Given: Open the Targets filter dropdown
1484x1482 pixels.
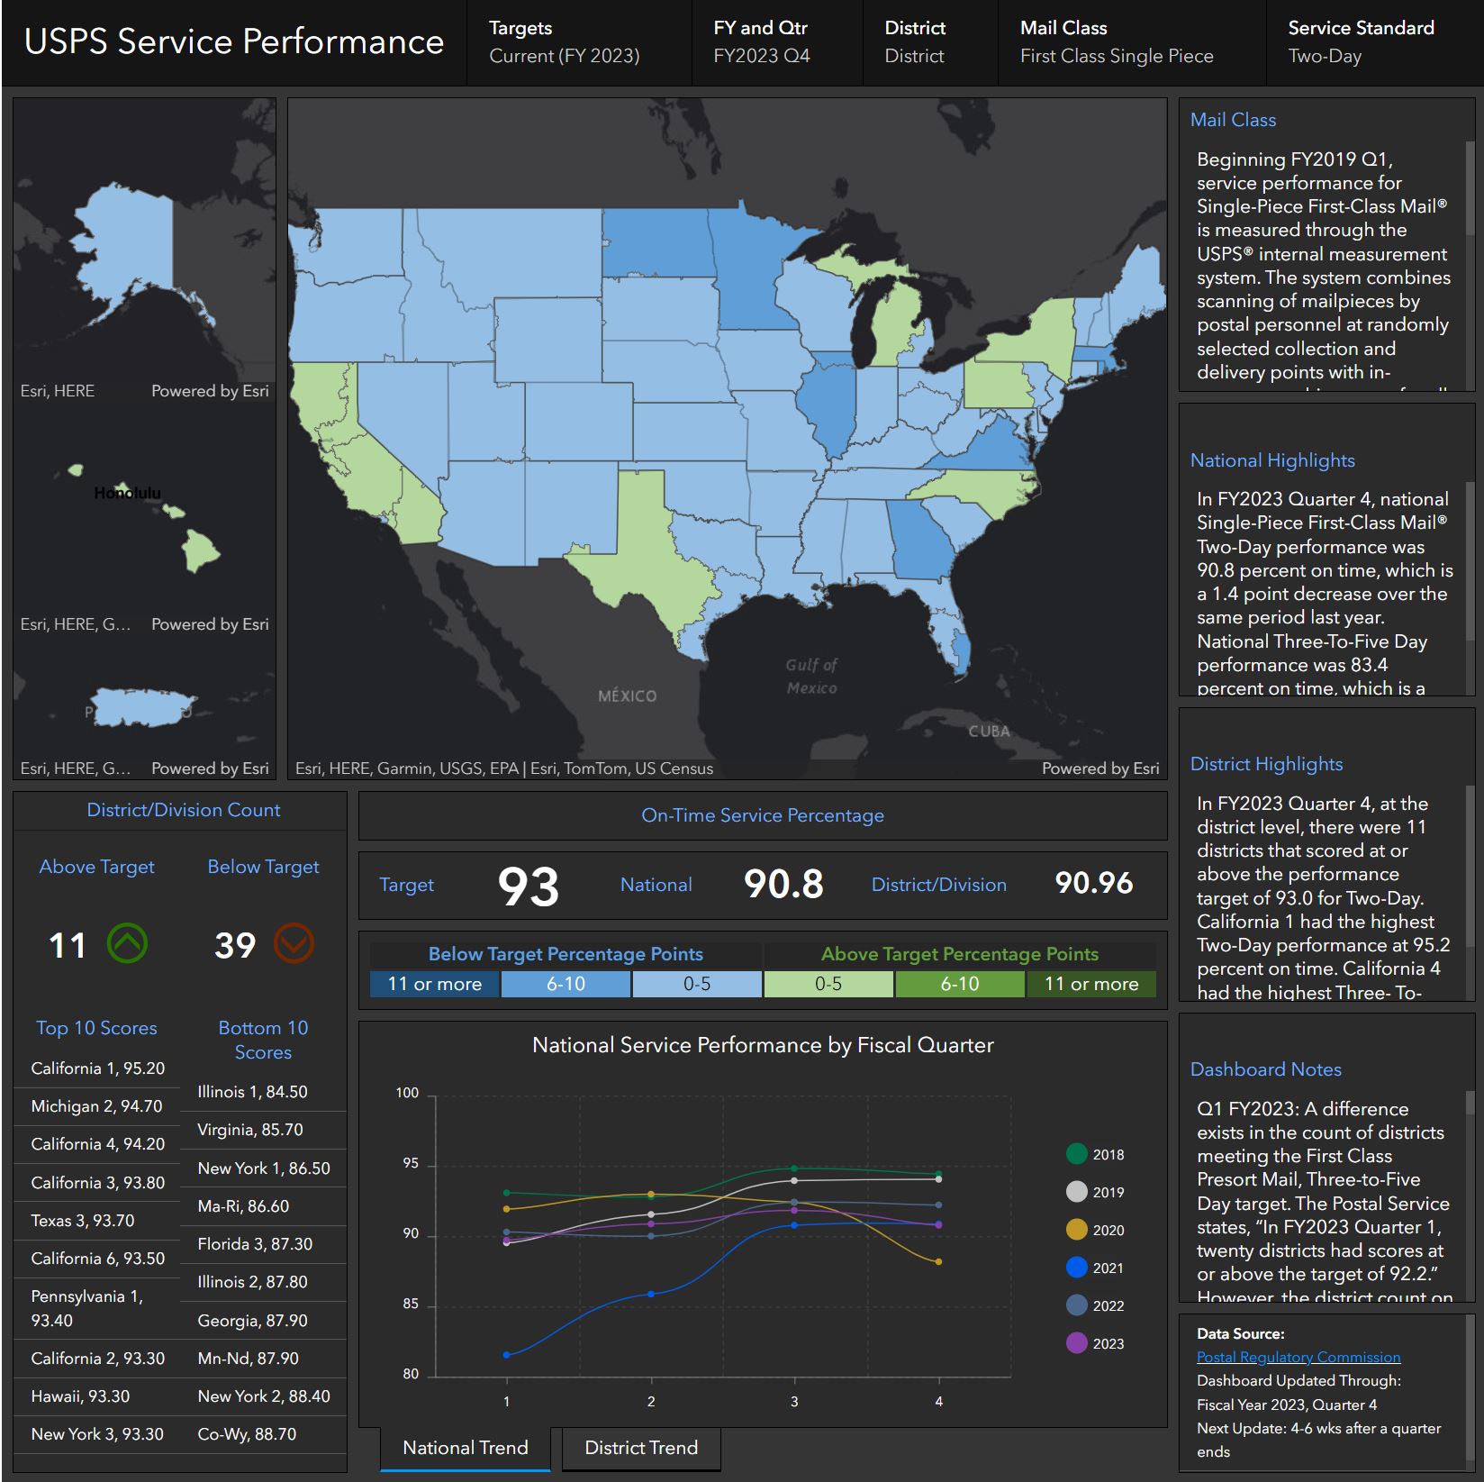Looking at the screenshot, I should 579,42.
